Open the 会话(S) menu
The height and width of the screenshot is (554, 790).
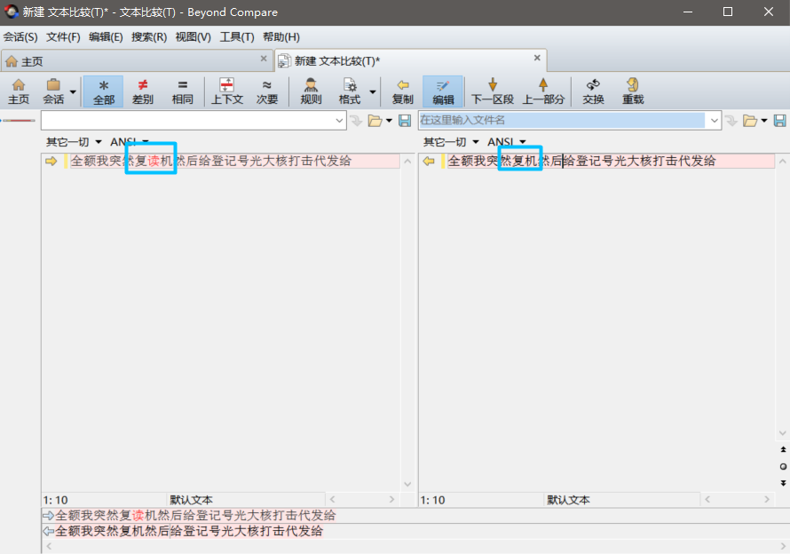[x=20, y=36]
